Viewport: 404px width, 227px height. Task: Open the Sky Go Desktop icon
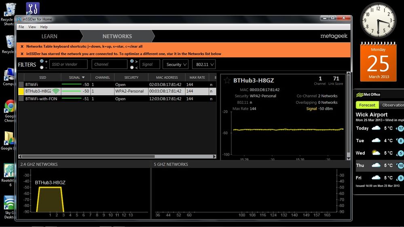9,207
